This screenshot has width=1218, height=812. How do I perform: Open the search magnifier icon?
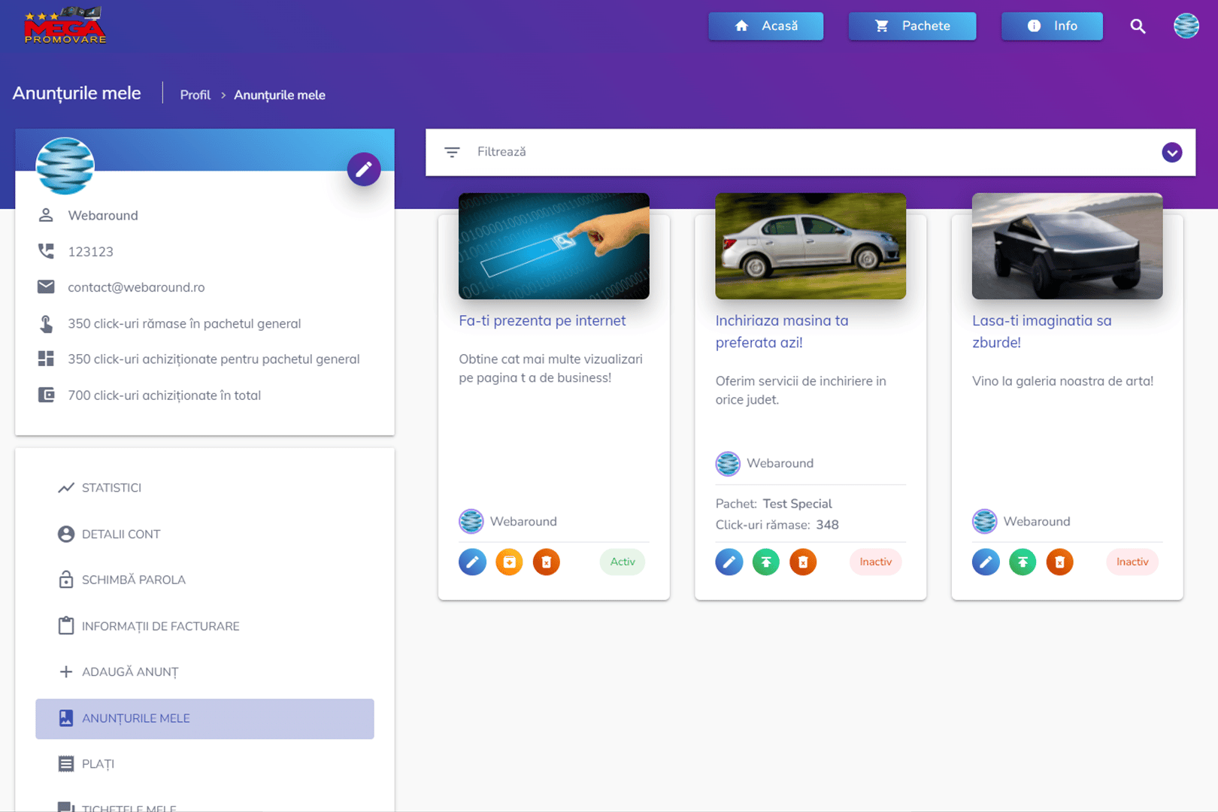1138,26
